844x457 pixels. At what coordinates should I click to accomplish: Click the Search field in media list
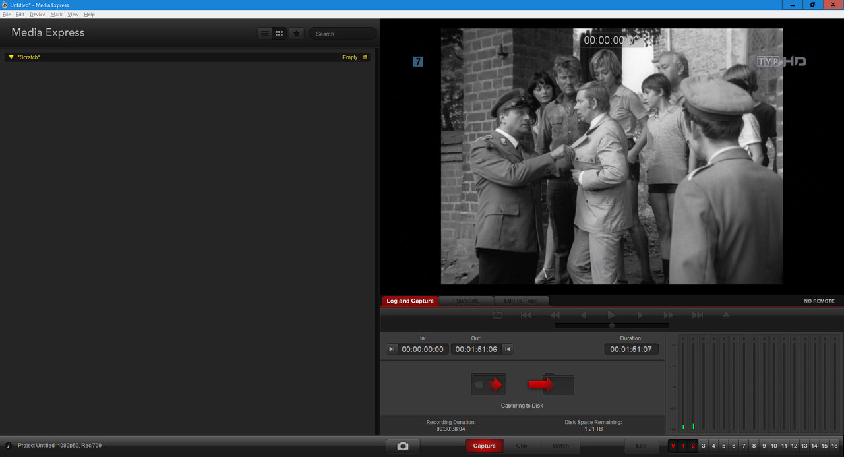[x=343, y=34]
